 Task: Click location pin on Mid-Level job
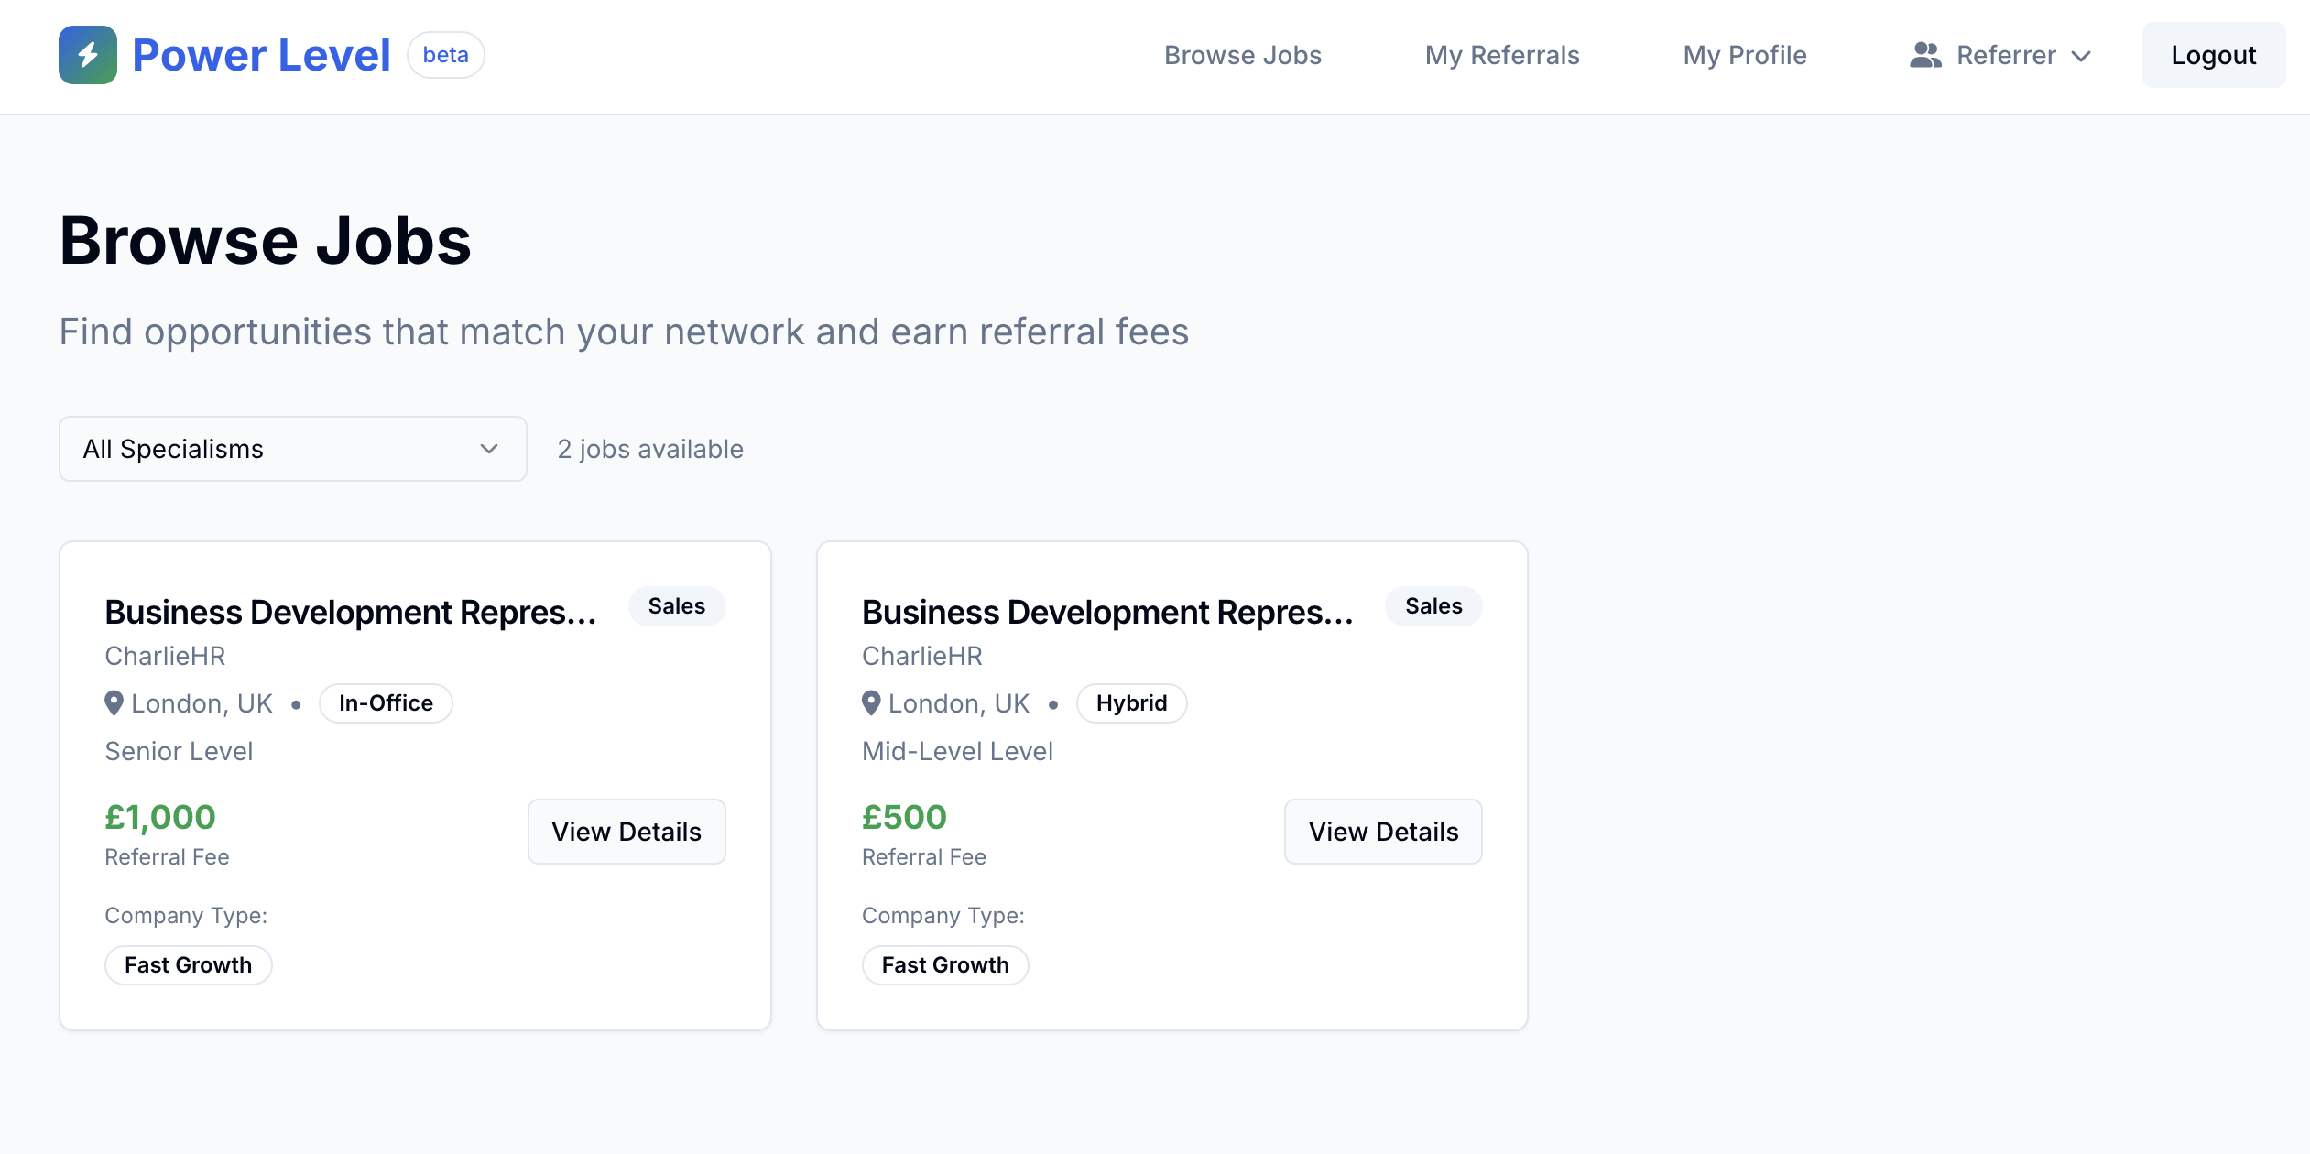pos(871,703)
